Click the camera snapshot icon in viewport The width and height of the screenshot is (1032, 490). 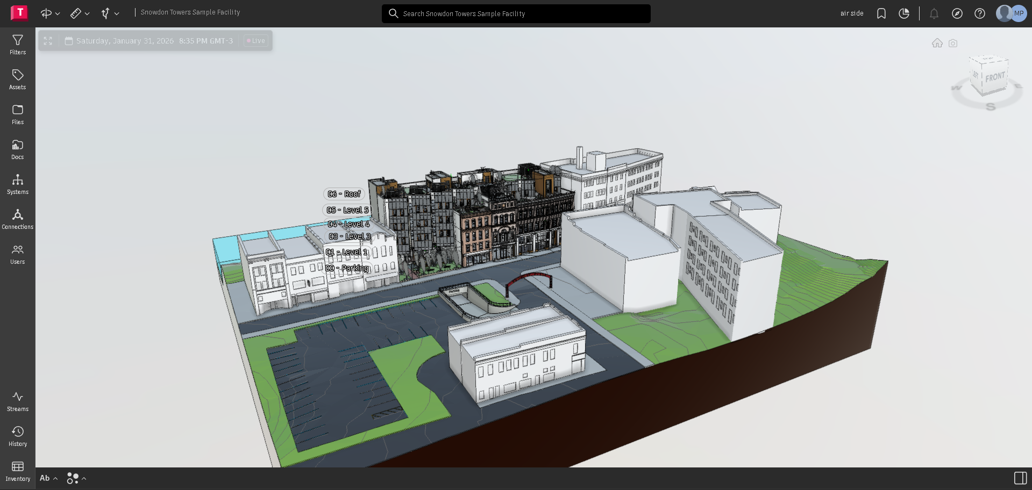pyautogui.click(x=953, y=43)
